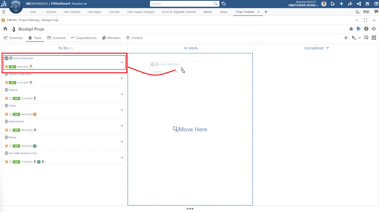Click the home icon beside Biodapt Proje
This screenshot has width=379, height=212.
point(5,29)
